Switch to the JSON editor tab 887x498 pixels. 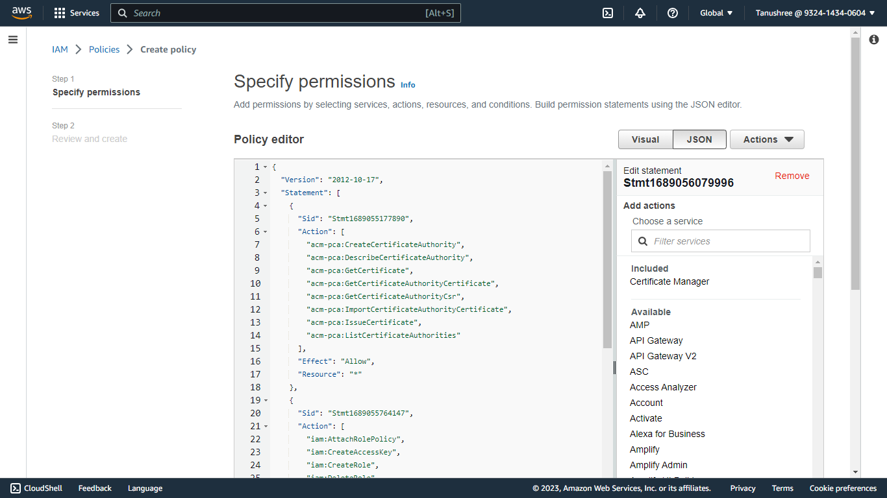click(699, 139)
